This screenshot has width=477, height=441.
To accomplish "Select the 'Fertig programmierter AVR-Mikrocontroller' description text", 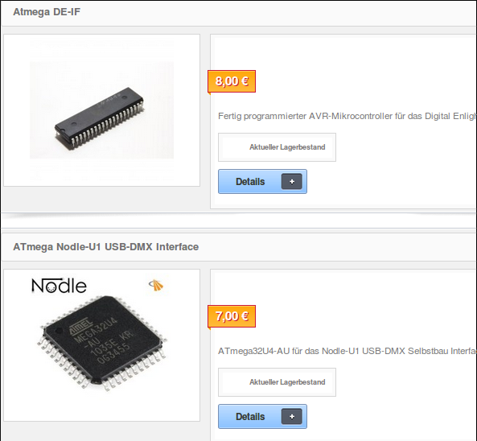I will tap(347, 116).
